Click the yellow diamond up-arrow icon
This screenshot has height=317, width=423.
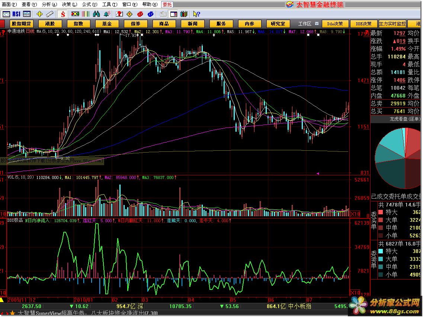pos(129,14)
